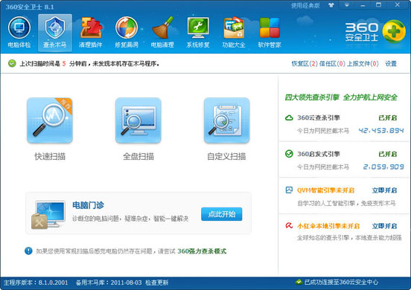Click intercepted count 42,453,894
The width and height of the screenshot is (411, 290).
pos(381,130)
